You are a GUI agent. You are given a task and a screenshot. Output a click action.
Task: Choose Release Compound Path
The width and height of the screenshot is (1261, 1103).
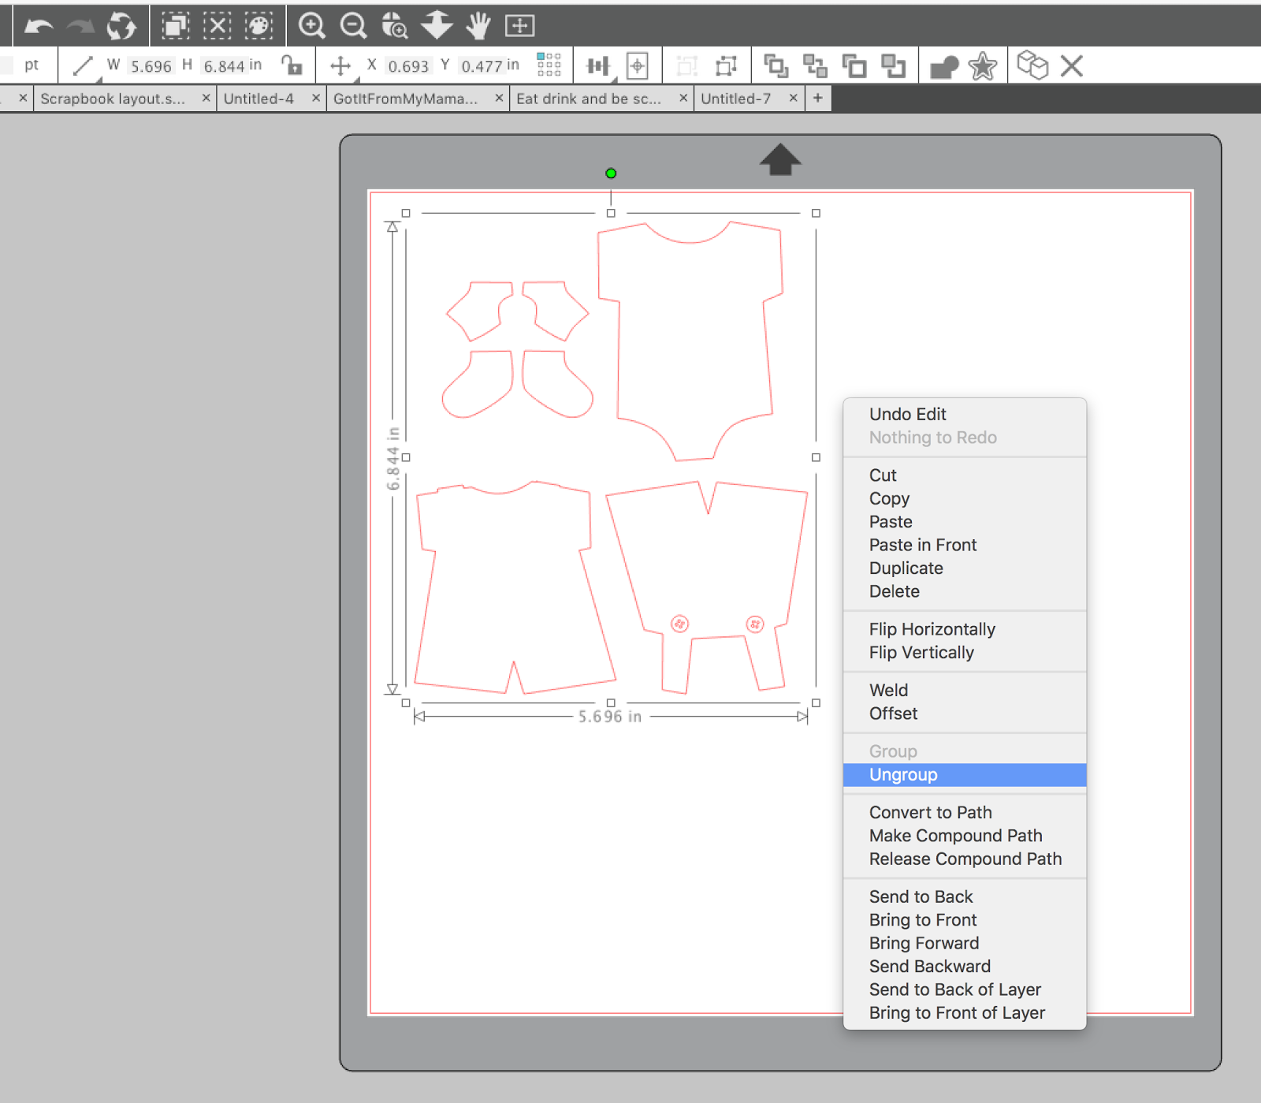pos(965,859)
